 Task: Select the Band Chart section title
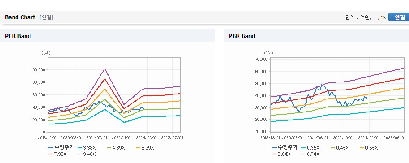(x=20, y=17)
